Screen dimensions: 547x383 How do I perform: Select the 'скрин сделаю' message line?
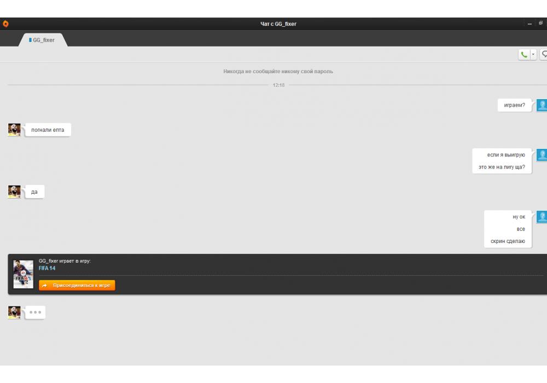(508, 241)
